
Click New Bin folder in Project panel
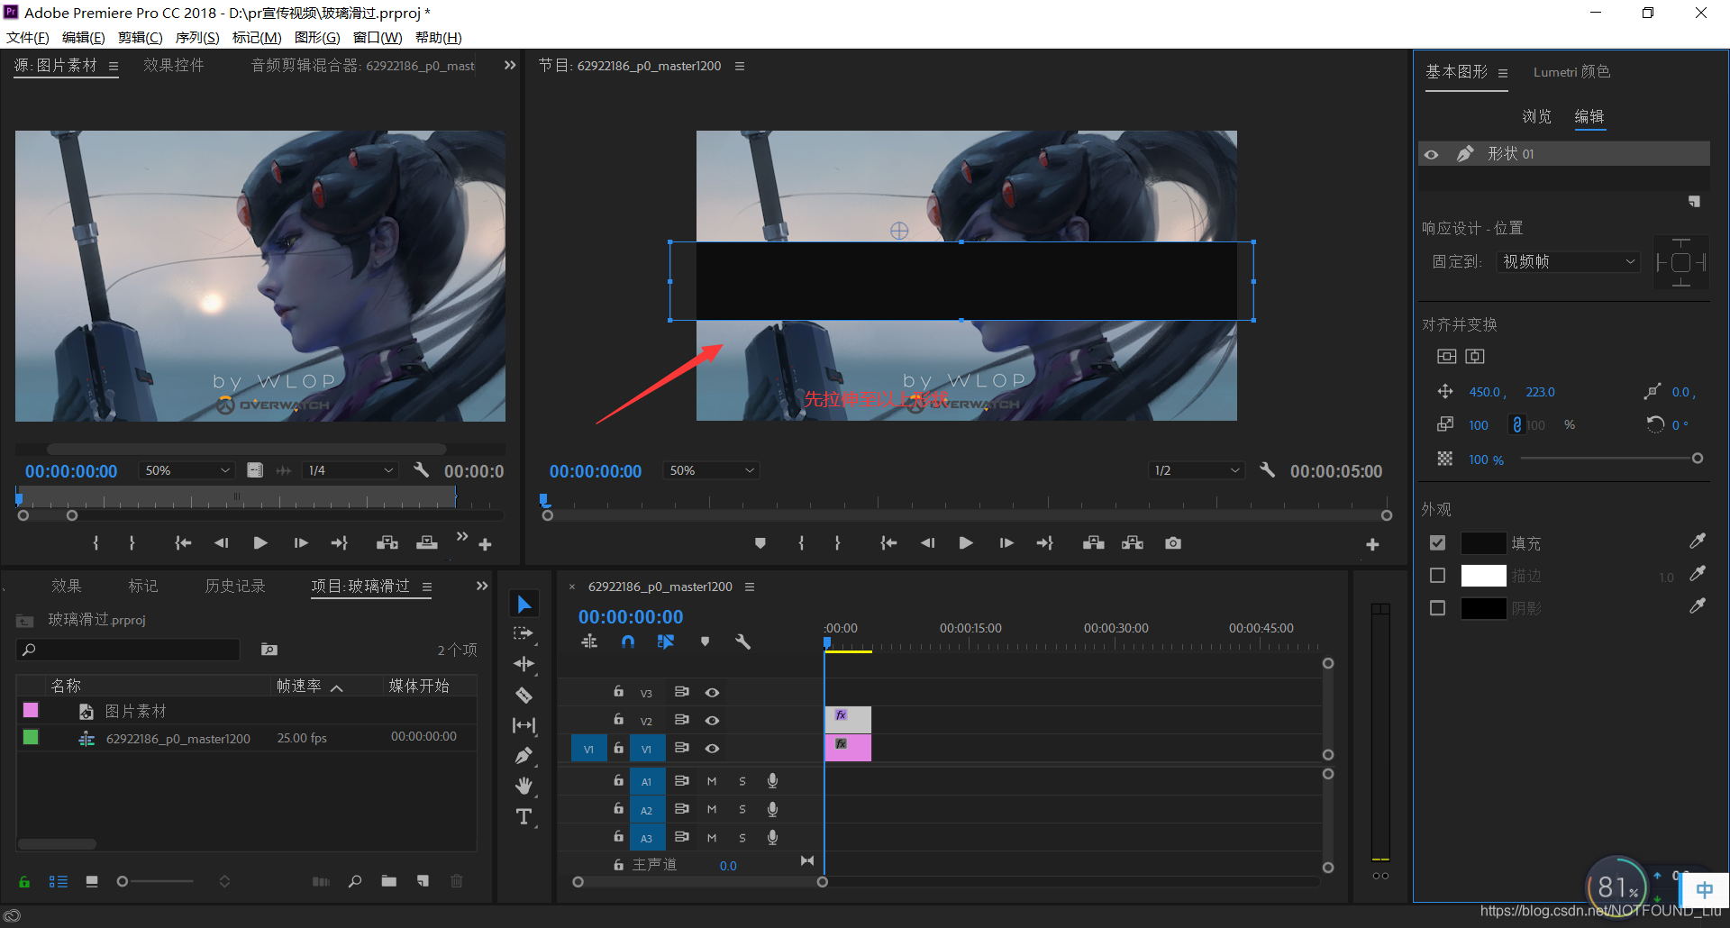(x=388, y=881)
